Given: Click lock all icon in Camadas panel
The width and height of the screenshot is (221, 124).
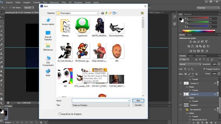Looking at the screenshot, I should click(x=196, y=74).
